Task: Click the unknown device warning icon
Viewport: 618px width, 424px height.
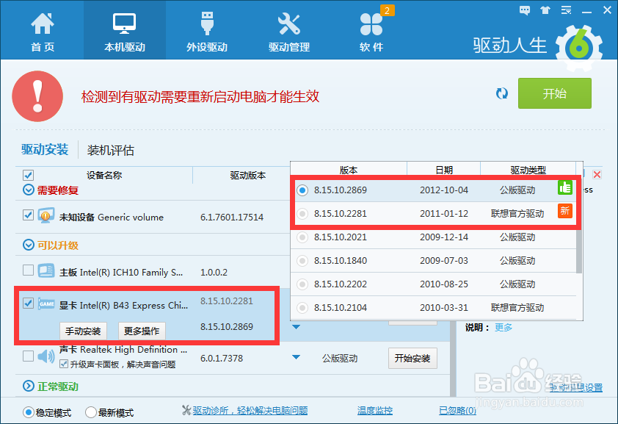Action: pos(46,216)
